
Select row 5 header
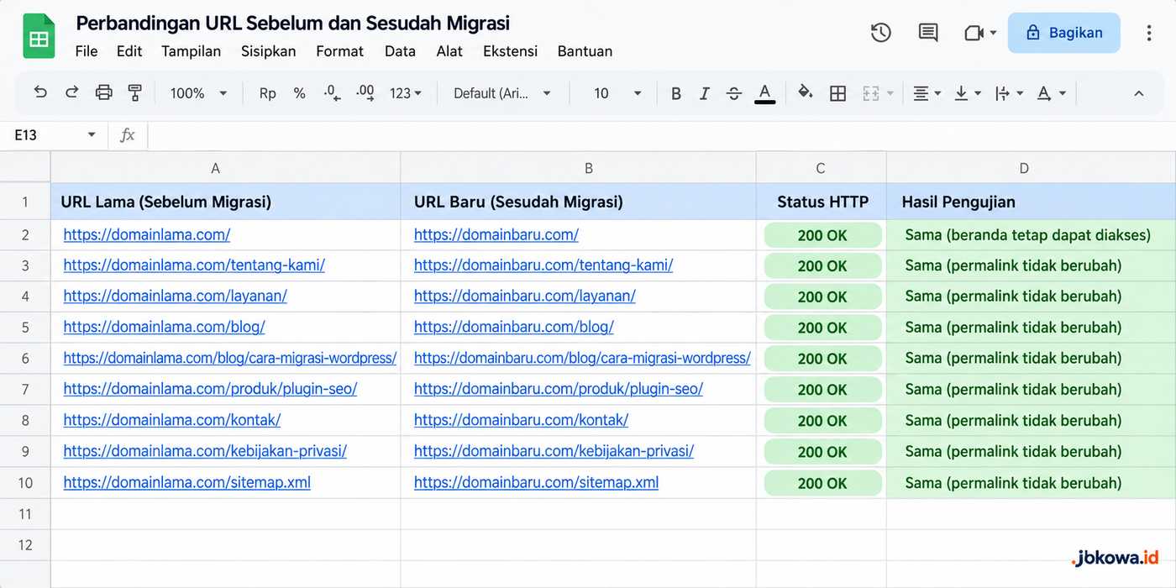(x=25, y=327)
